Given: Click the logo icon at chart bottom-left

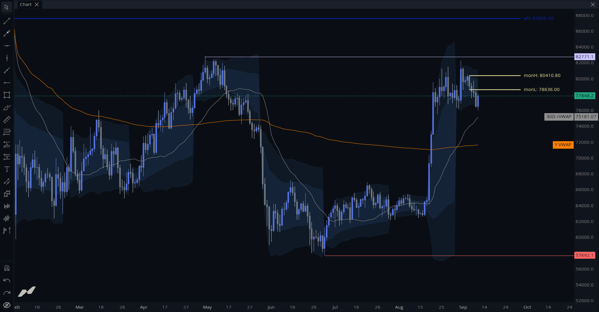Looking at the screenshot, I should point(27,291).
